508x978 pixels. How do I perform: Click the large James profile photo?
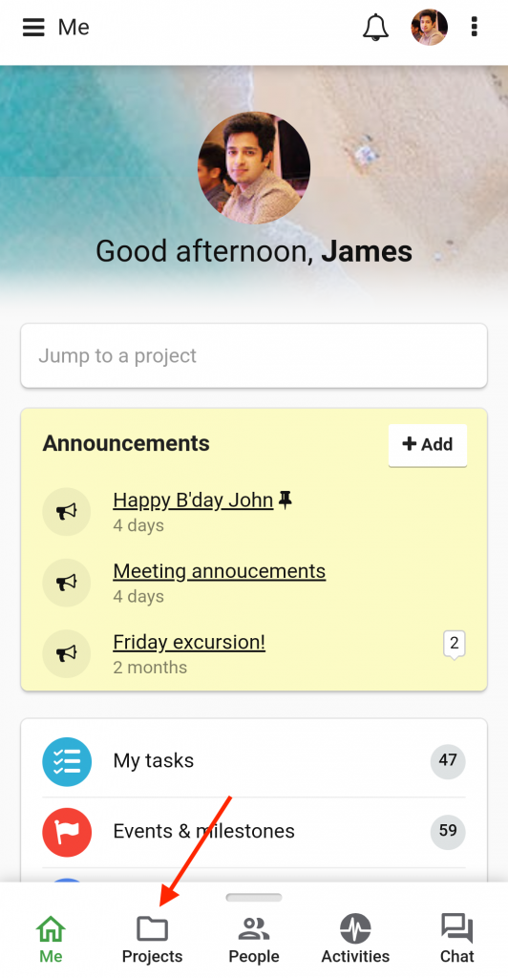pos(254,168)
